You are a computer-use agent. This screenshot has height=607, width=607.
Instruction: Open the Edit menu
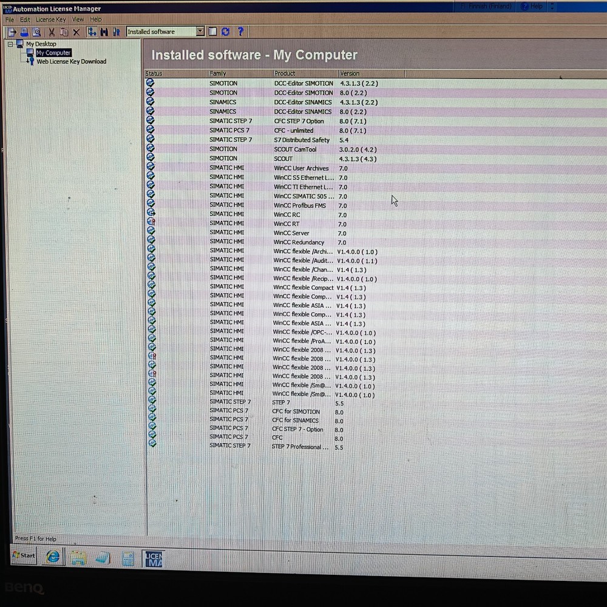pyautogui.click(x=24, y=19)
